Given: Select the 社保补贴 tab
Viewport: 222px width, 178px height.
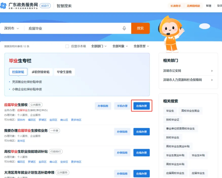Looking at the screenshot, I should pos(18,72).
